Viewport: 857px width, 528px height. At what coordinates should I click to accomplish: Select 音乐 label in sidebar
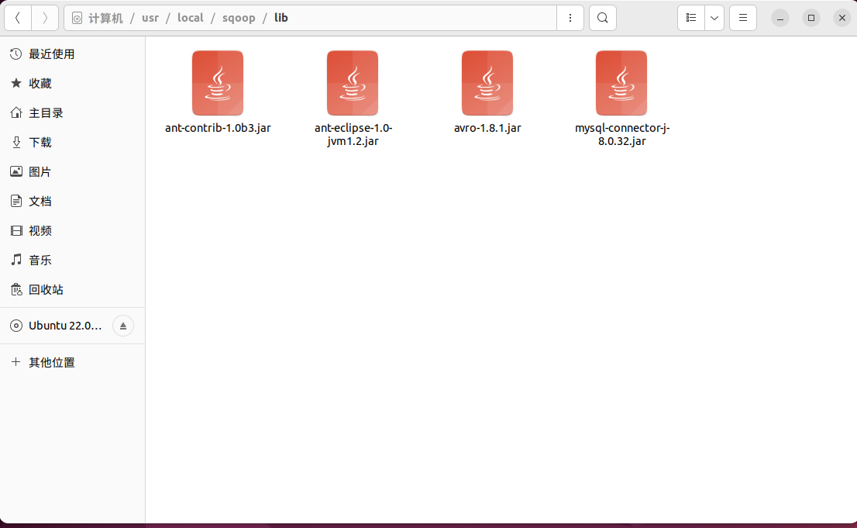40,261
